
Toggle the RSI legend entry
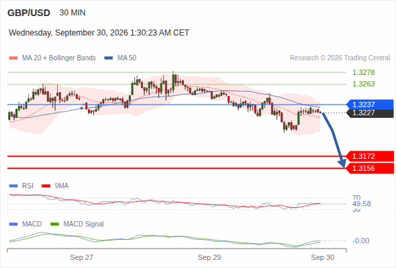21,186
